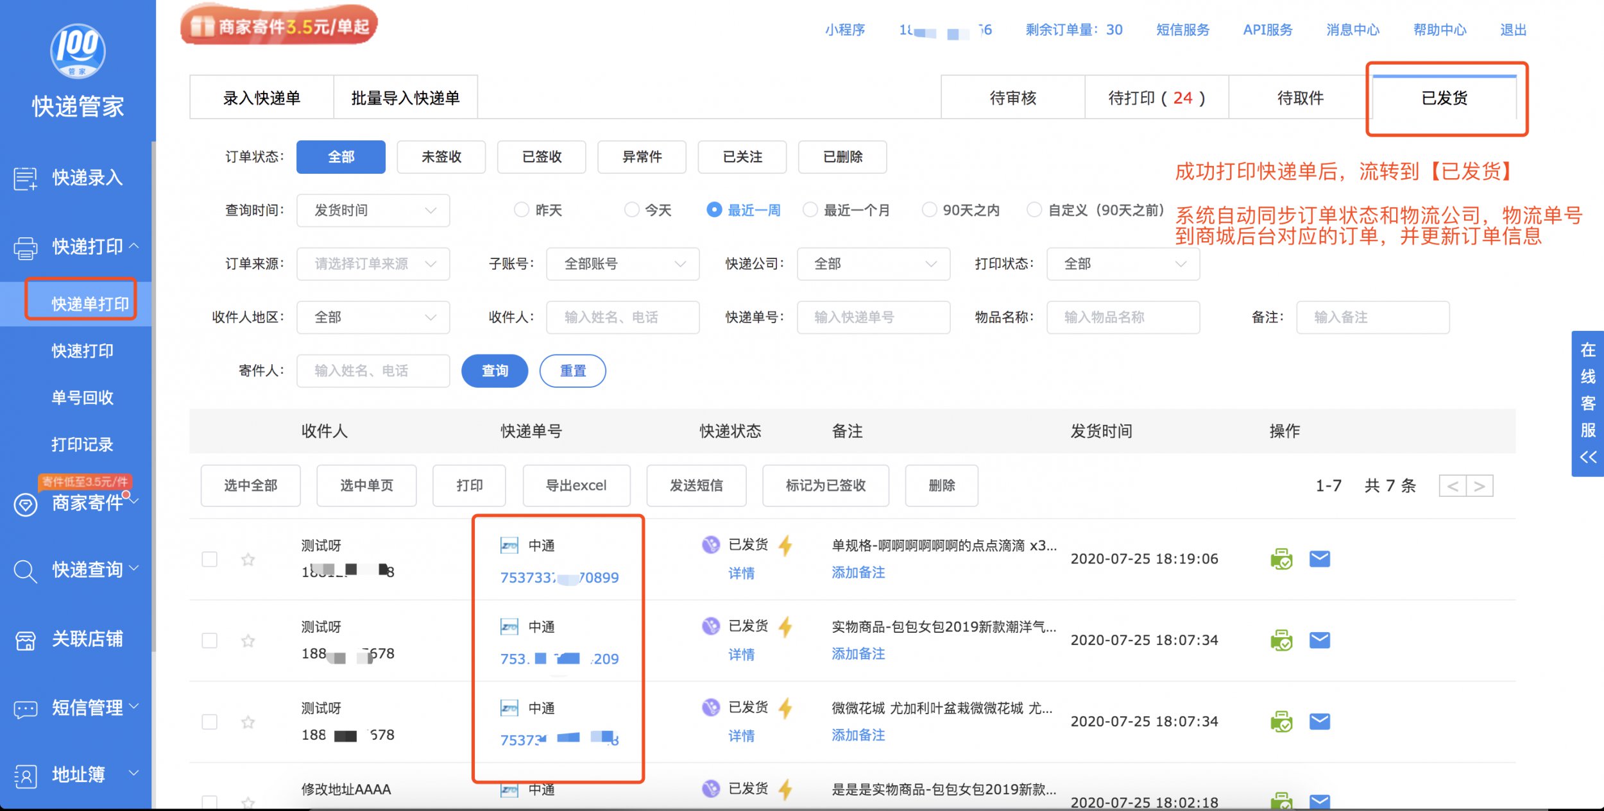Filter orders by 未签收 status
The width and height of the screenshot is (1604, 811).
pos(441,157)
